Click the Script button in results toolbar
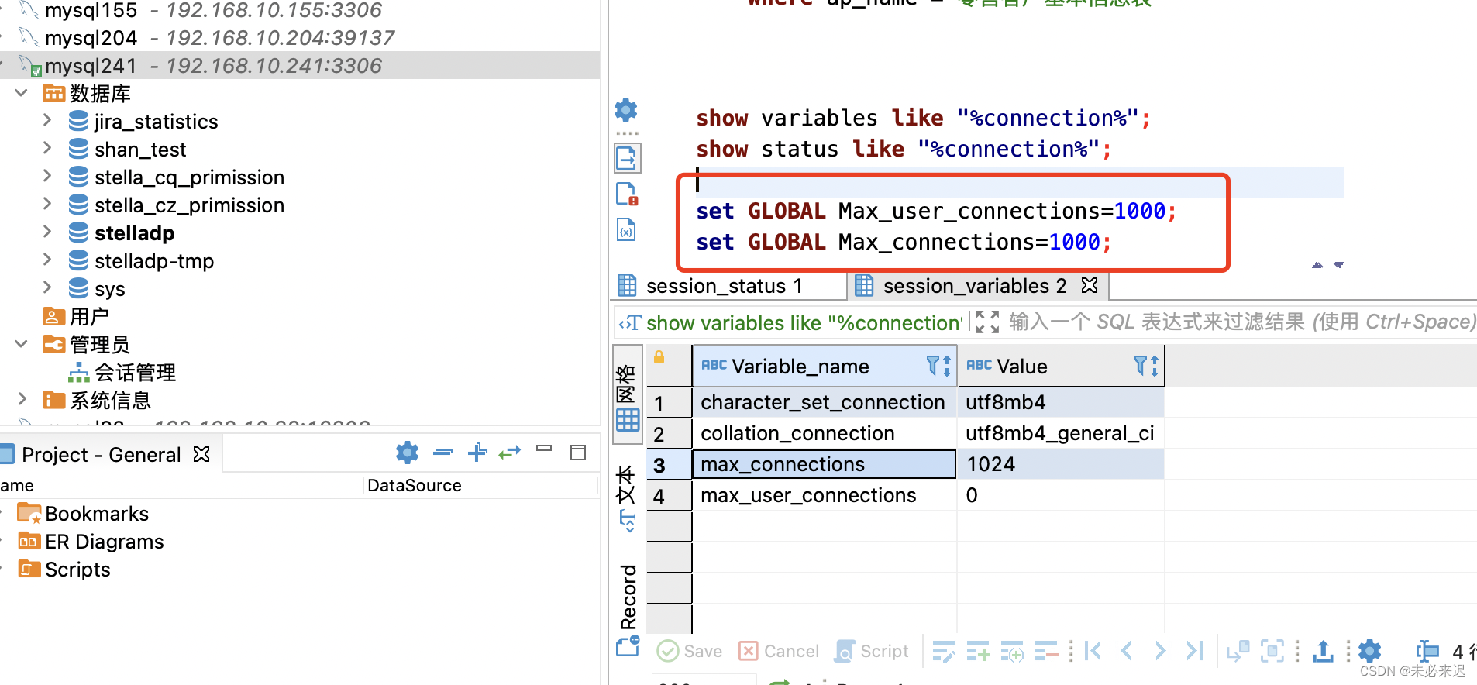 click(x=872, y=652)
